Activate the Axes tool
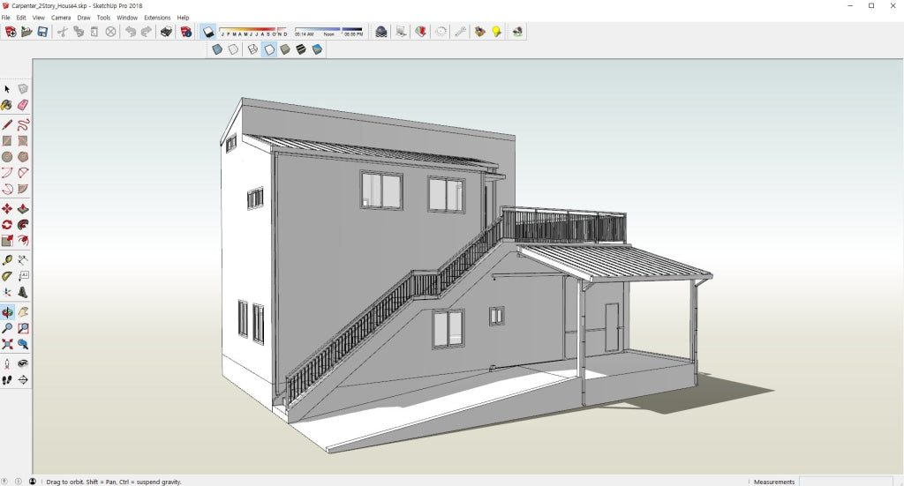This screenshot has width=904, height=486. click(7, 293)
